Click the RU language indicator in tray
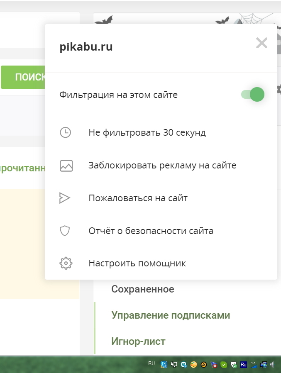The width and height of the screenshot is (281, 373). point(151,363)
